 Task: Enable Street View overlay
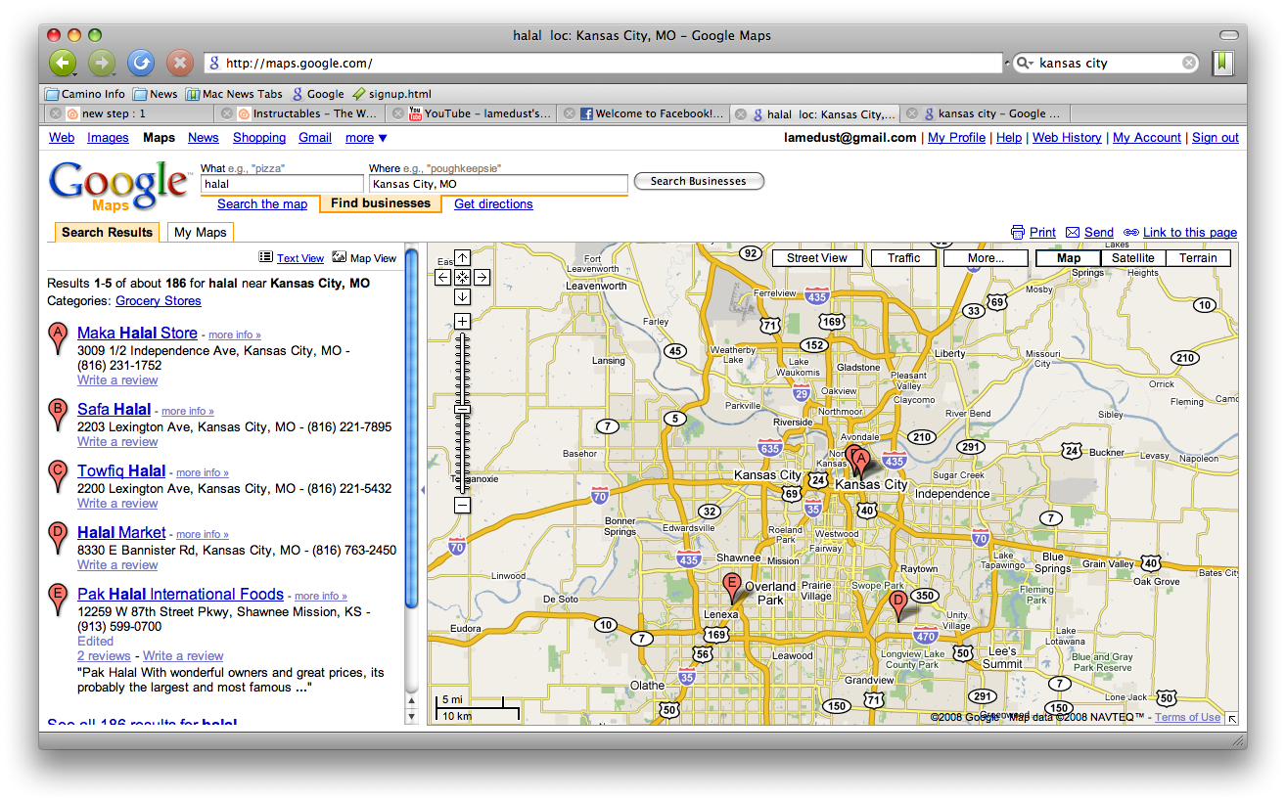817,258
